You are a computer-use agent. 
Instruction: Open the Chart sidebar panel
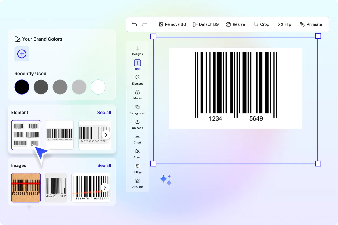(x=138, y=139)
